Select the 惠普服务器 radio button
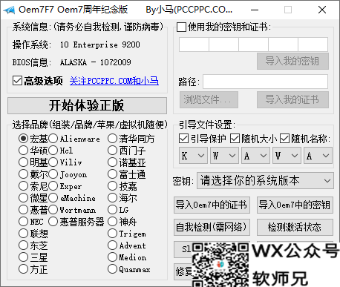The image size is (340, 287). point(53,222)
